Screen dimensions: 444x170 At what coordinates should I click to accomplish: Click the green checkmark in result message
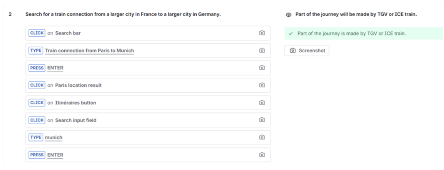pyautogui.click(x=291, y=33)
